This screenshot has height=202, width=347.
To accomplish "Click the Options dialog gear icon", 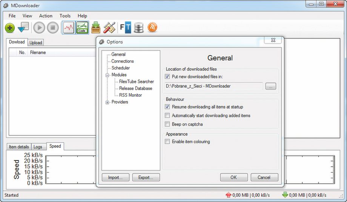I will point(101,42).
